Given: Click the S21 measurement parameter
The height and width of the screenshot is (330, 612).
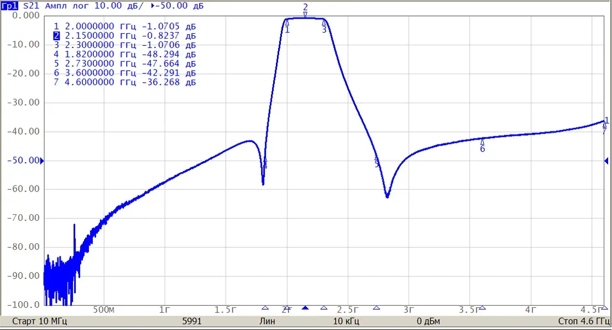Looking at the screenshot, I should point(31,6).
